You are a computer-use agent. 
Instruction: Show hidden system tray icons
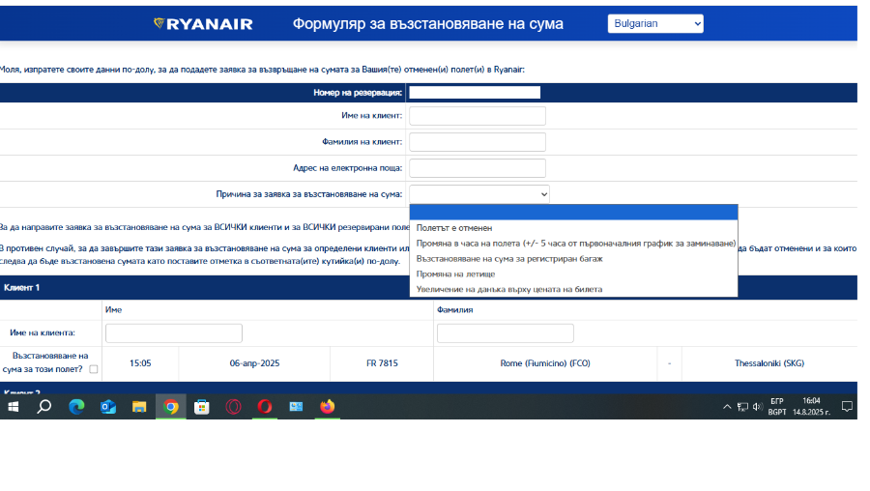[x=727, y=407]
